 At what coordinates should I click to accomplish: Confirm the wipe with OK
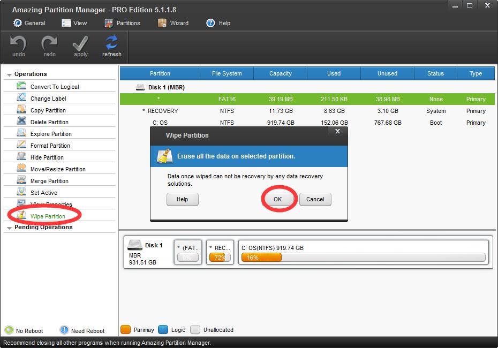[277, 199]
